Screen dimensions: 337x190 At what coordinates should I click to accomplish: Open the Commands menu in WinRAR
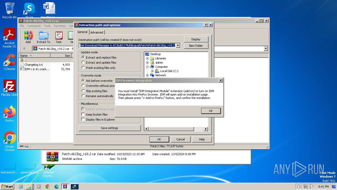tap(34, 26)
